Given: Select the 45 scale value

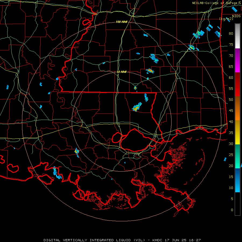Looking at the screenshot, I should pos(231,111).
